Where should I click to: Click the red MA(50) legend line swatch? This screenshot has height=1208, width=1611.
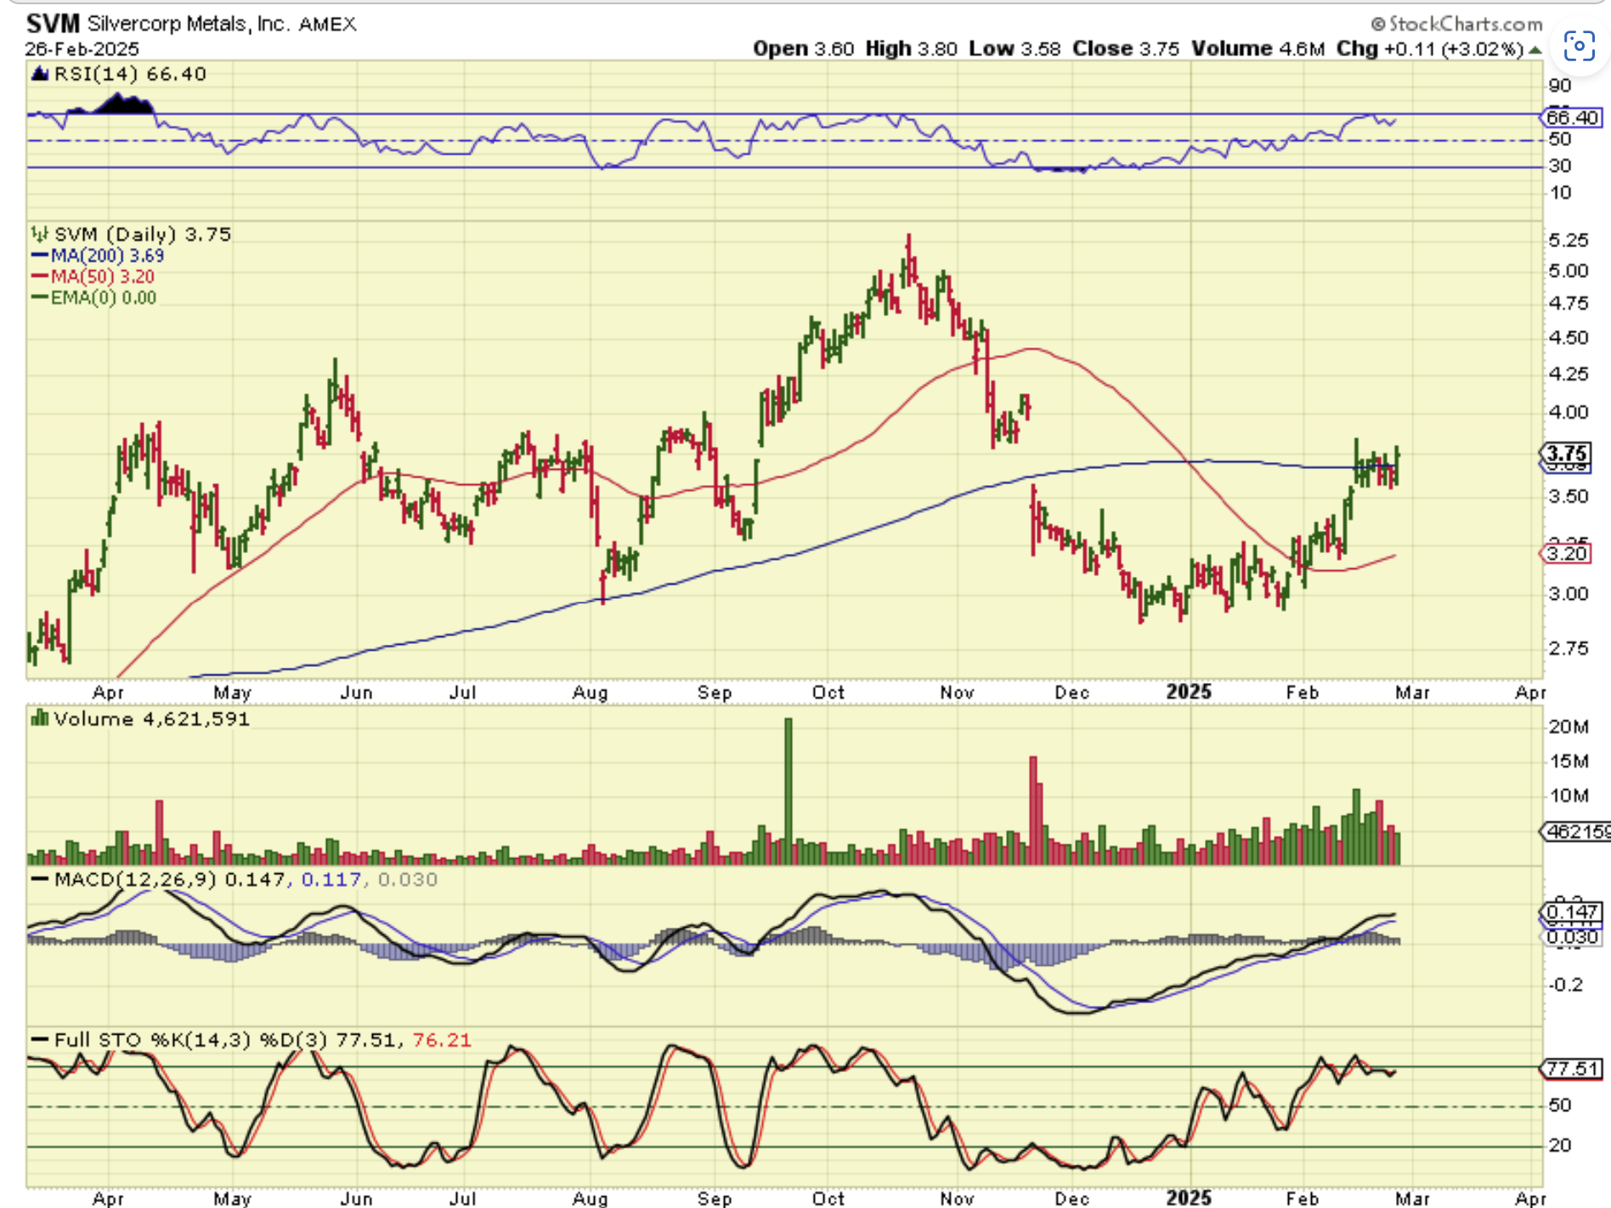pos(40,276)
